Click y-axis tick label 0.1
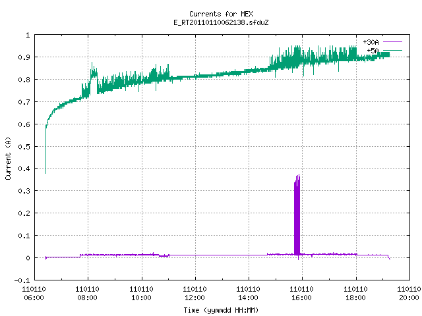The image size is (422, 316). [24, 236]
